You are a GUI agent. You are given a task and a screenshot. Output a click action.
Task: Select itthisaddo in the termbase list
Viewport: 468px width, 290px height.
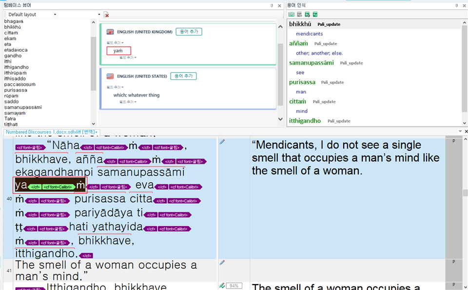15,79
